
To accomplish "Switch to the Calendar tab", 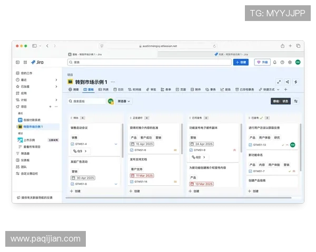I will 118,89.
